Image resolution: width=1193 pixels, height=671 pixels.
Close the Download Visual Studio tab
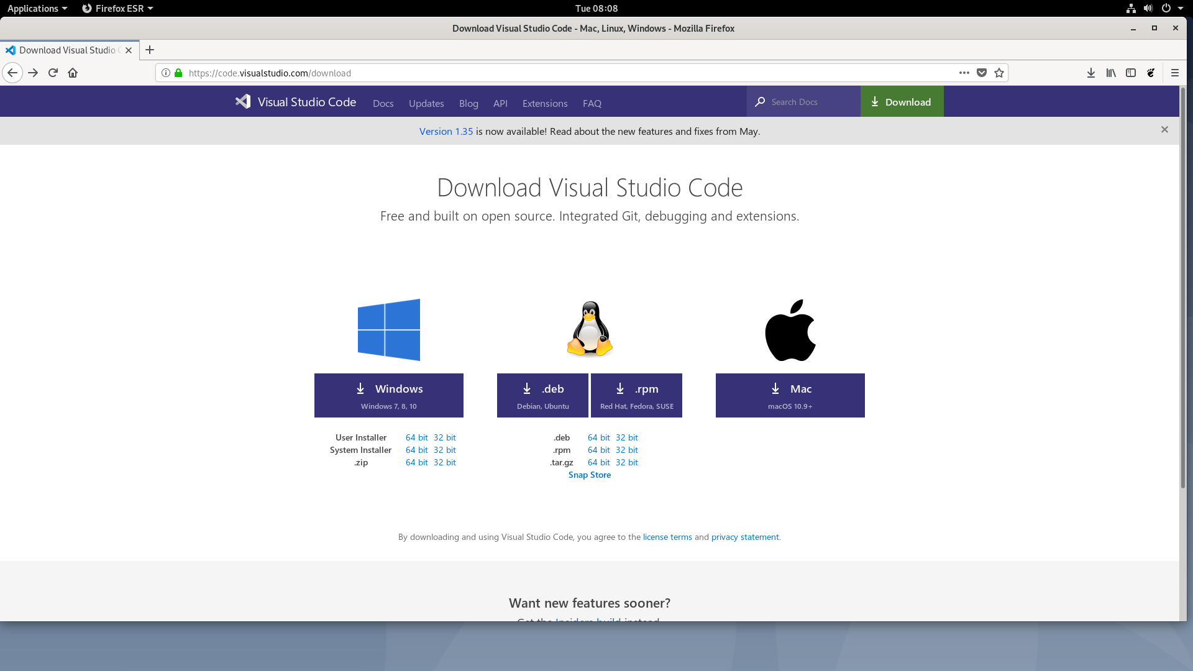(x=129, y=50)
